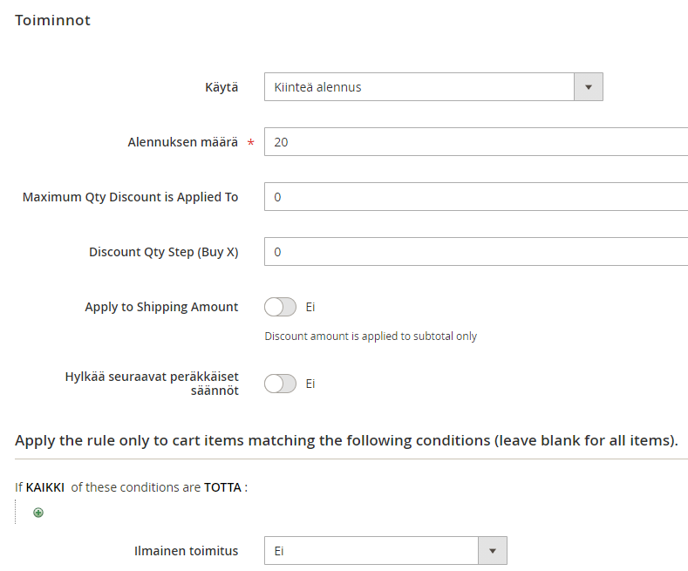Click the 'Discount amount is applied to subtotal only' note

click(371, 336)
